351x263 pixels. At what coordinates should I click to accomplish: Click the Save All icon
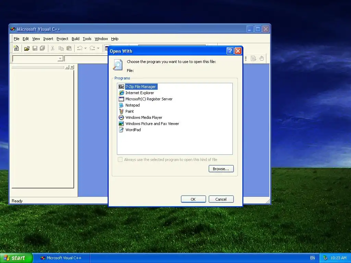pyautogui.click(x=42, y=48)
